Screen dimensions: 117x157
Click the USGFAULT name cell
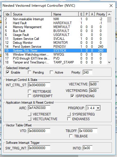pos(61,35)
